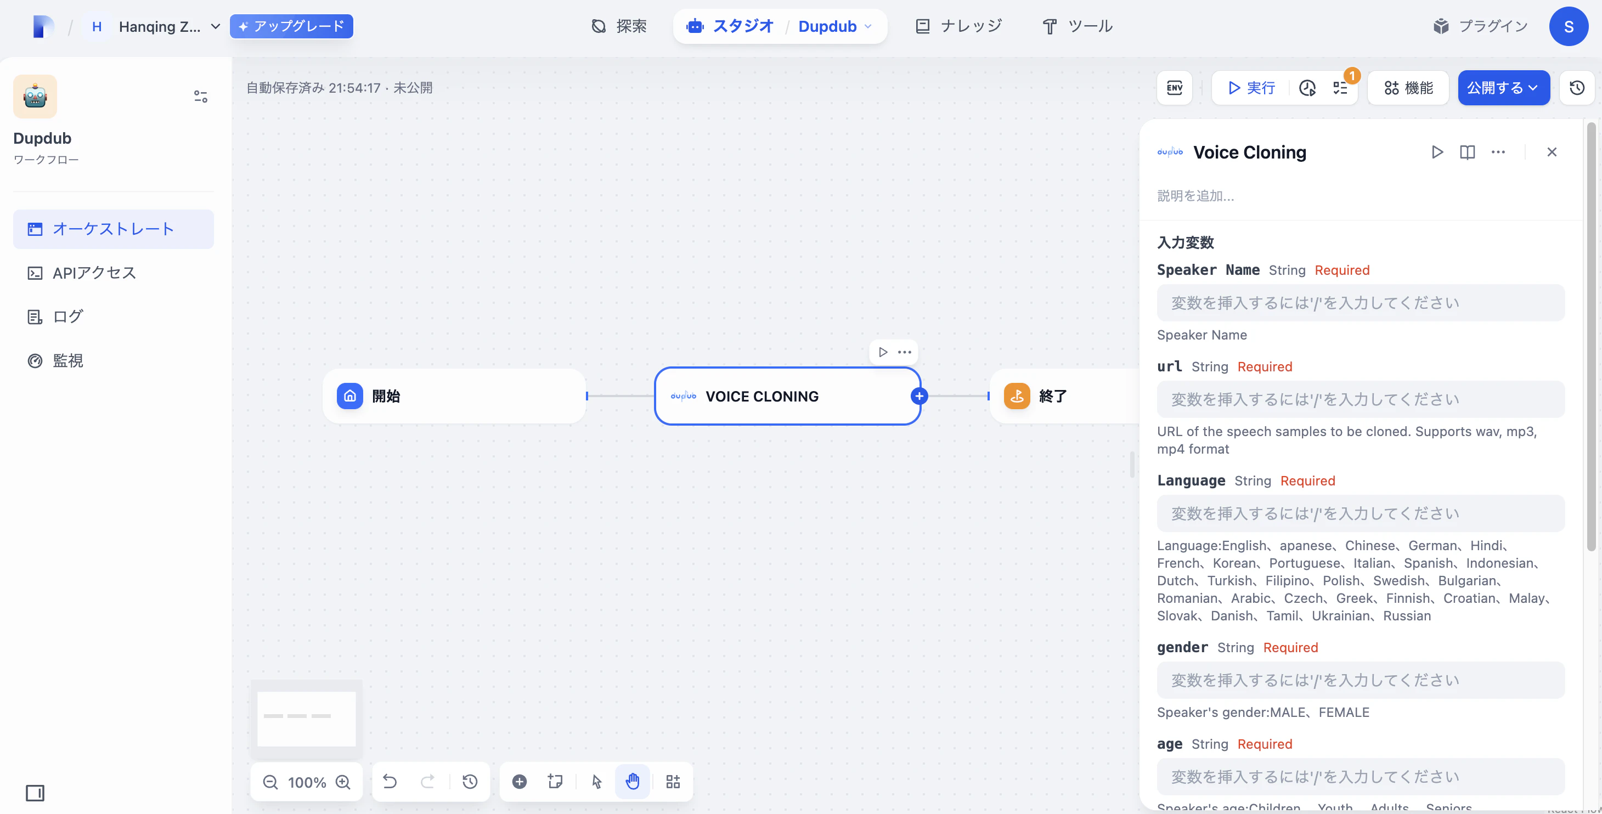Screen dimensions: 1602x814
Task: Expand the Dupdub app dropdown
Action: pos(835,26)
